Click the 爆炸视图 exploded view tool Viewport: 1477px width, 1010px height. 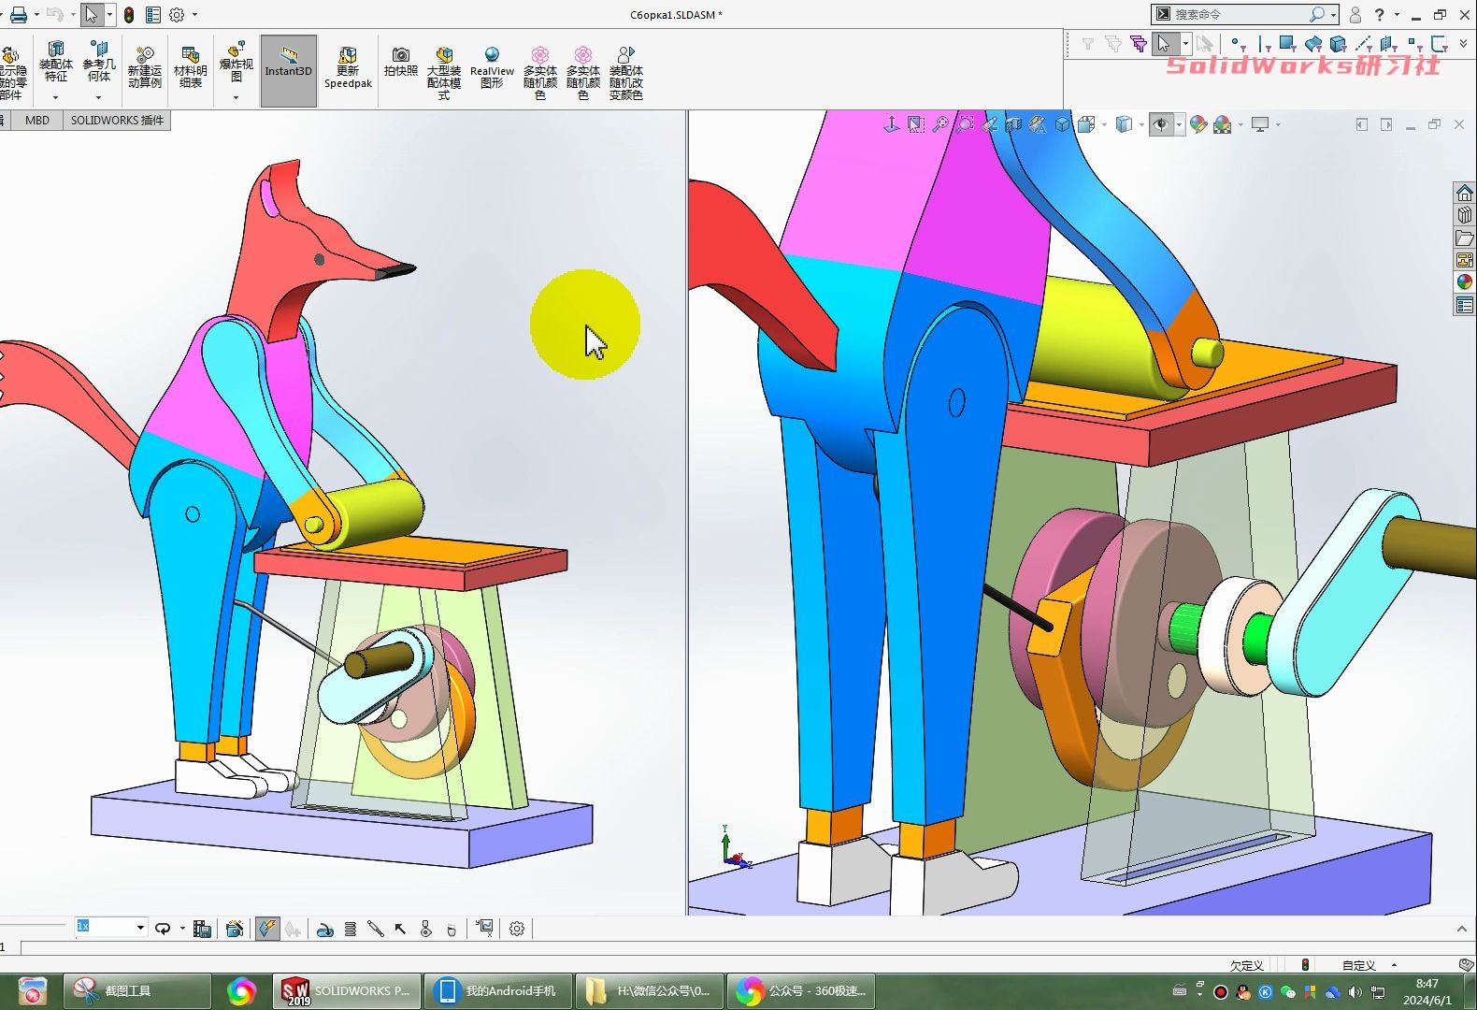point(236,70)
